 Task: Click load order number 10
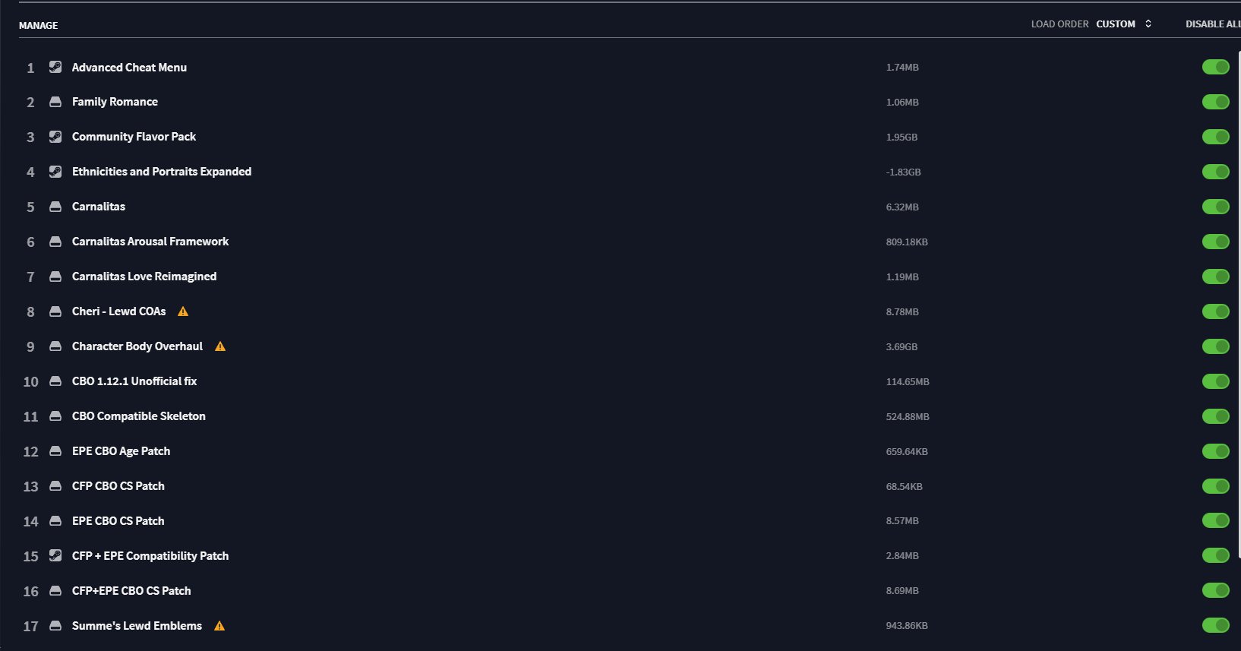tap(30, 382)
